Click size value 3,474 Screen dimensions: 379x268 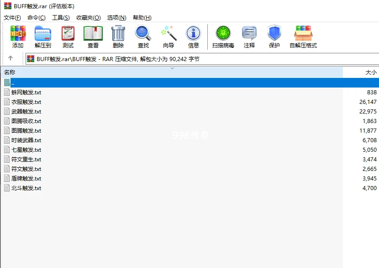click(369, 159)
